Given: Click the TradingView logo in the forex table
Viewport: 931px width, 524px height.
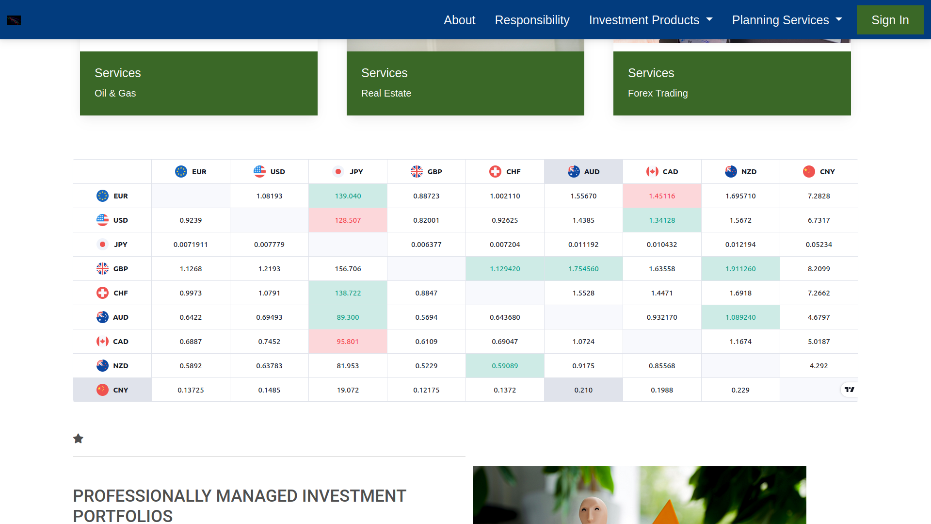Looking at the screenshot, I should [x=849, y=390].
